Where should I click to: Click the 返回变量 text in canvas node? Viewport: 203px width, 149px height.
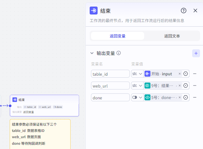pos(29,112)
